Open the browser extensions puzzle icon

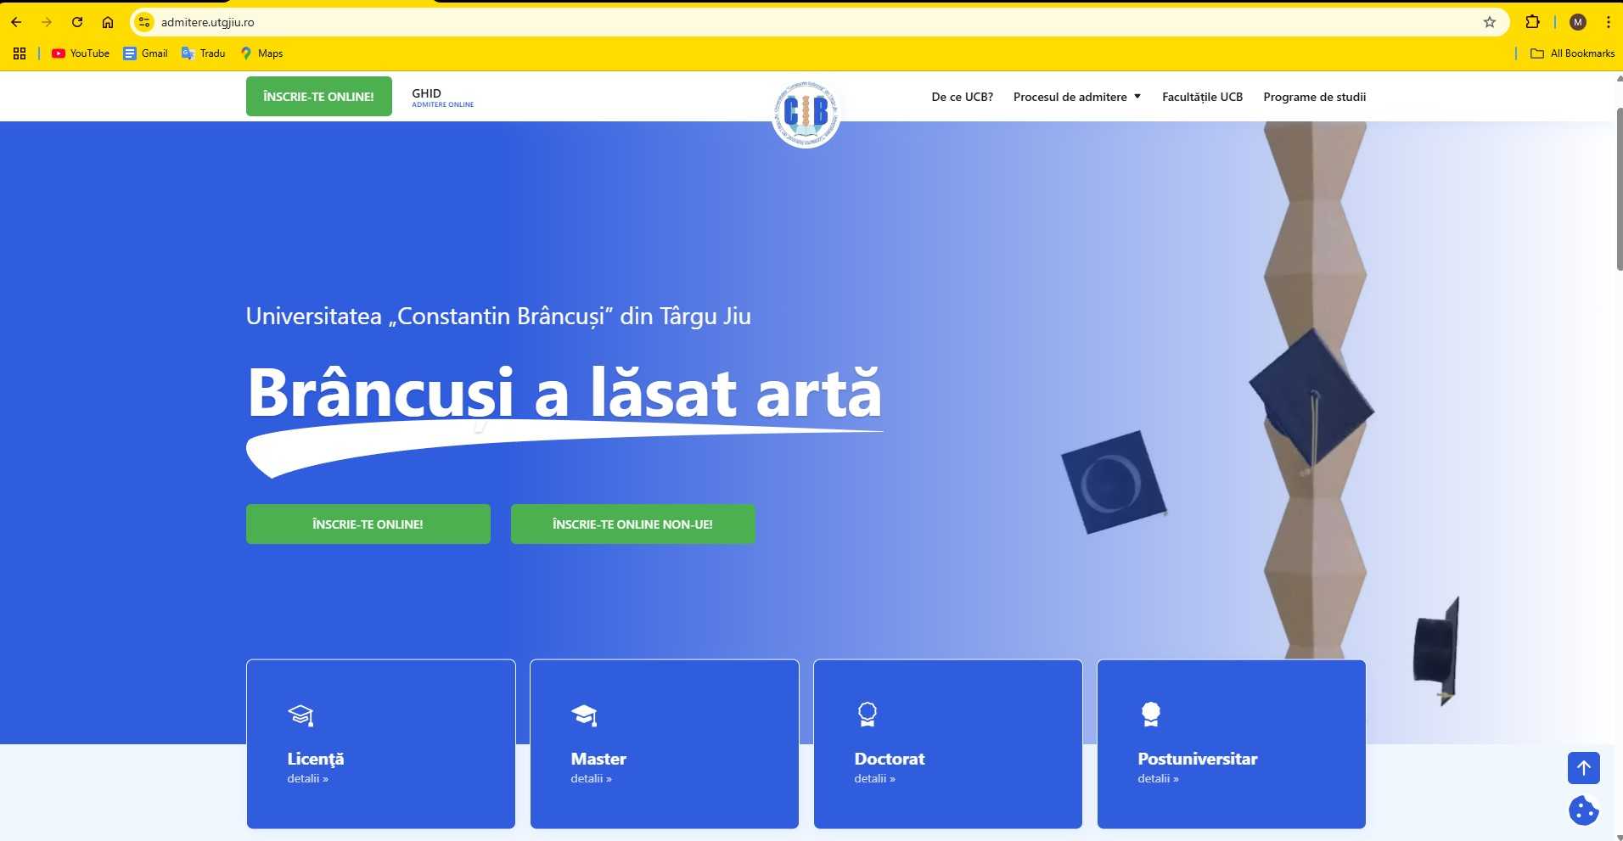pos(1532,22)
